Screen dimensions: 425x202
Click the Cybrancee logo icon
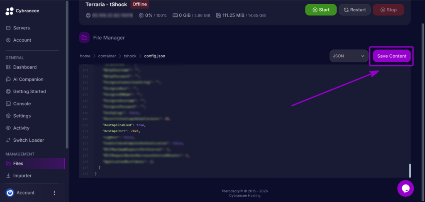coord(9,11)
